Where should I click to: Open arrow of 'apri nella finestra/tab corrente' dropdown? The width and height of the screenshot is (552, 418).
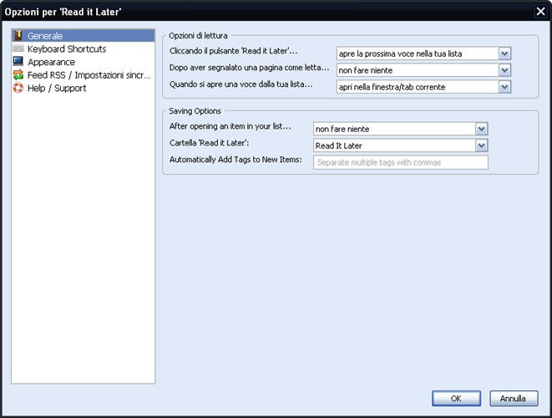504,87
